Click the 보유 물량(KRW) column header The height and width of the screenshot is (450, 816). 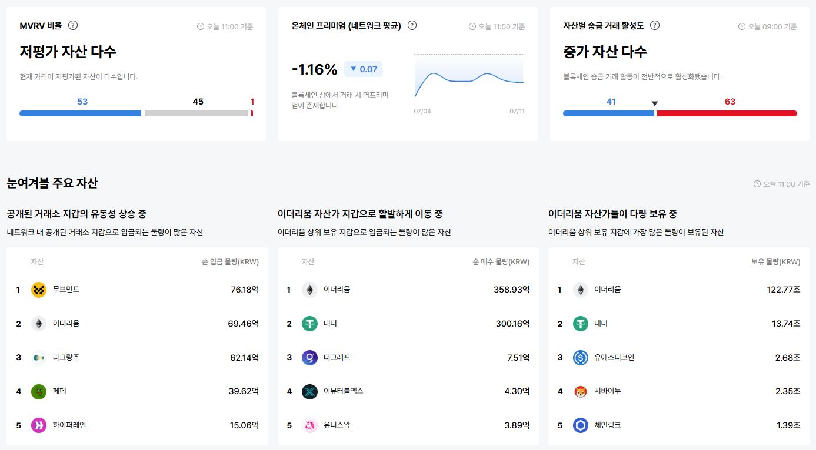(x=776, y=262)
